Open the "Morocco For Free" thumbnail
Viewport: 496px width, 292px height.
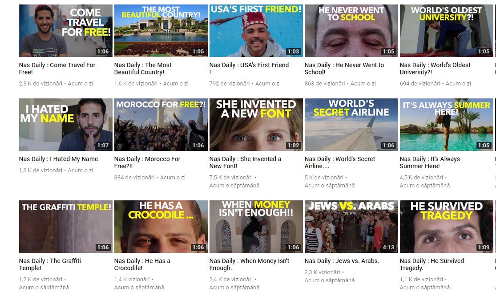click(161, 125)
